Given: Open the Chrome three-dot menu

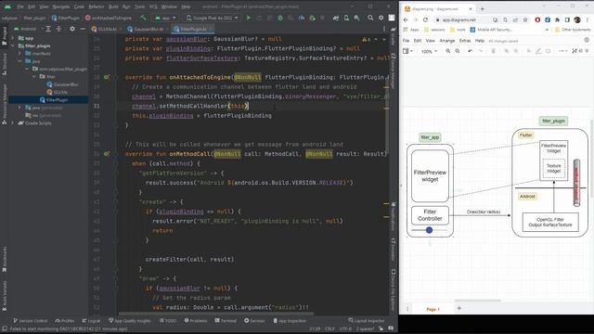Looking at the screenshot, I should click(x=588, y=19).
